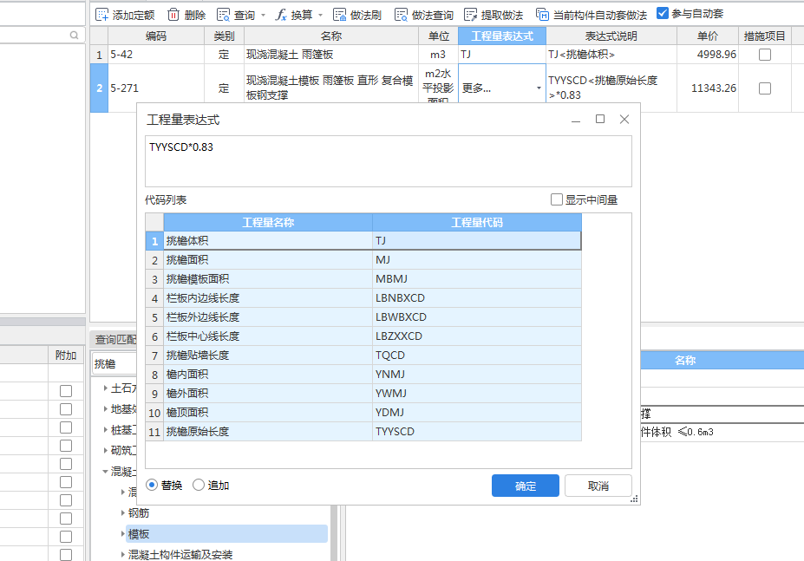Click the 现浇混凝土 雨篷板 name cell
The image size is (804, 561).
click(x=331, y=55)
